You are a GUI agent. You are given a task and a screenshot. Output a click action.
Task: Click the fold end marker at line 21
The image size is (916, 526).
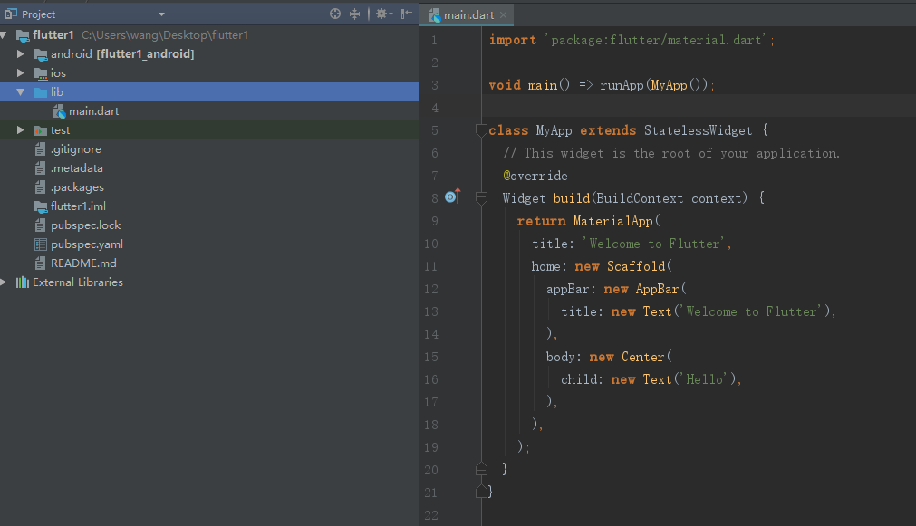[481, 492]
